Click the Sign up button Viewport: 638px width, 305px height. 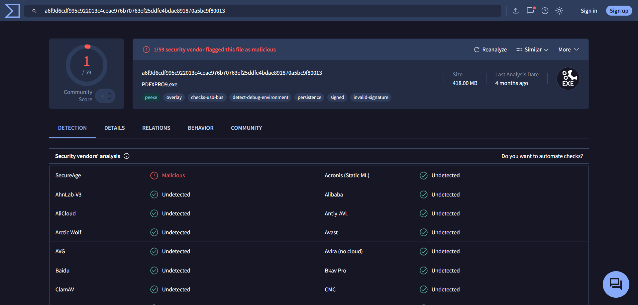click(x=619, y=11)
